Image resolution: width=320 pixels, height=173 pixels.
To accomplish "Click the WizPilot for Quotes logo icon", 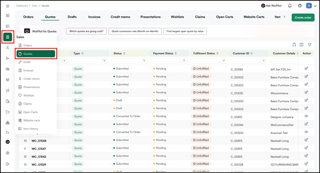I will click(x=27, y=31).
